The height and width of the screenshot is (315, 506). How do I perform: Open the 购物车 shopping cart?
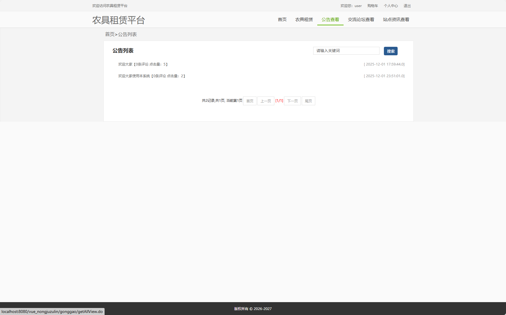[x=372, y=6]
